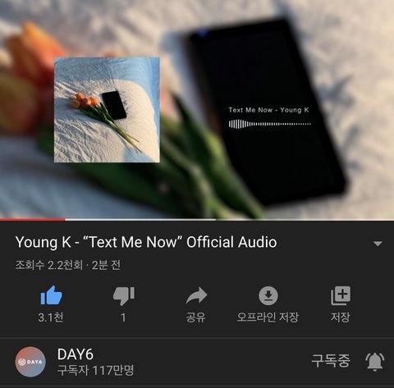Expand video description with arrow
This screenshot has width=394, height=388.
[378, 244]
